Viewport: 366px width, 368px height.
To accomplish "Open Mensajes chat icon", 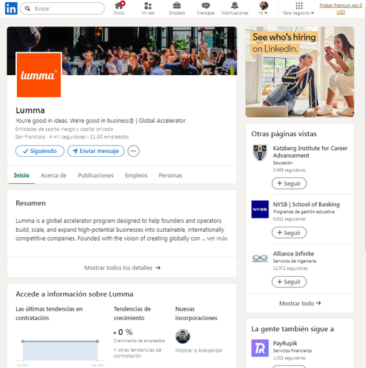I will click(206, 6).
